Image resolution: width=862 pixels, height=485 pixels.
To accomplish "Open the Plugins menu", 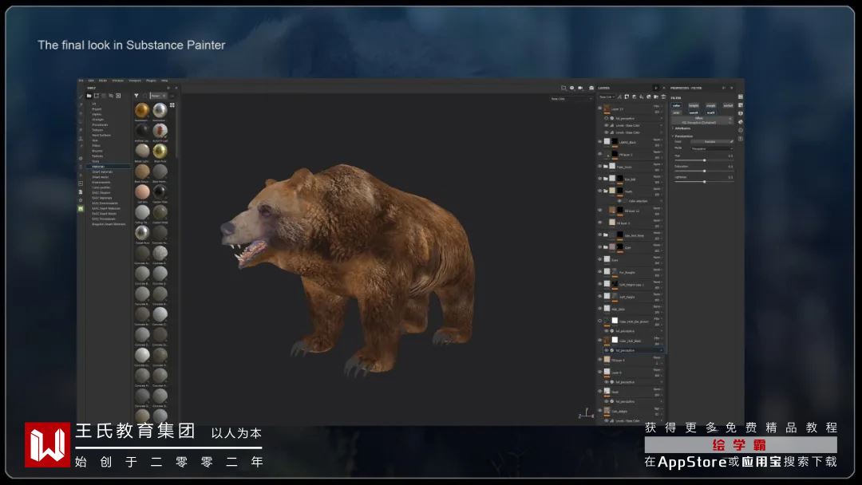I will [x=151, y=81].
